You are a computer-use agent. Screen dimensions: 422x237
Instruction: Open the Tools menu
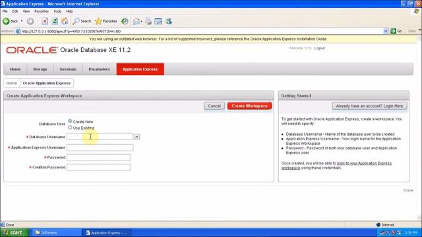57,11
